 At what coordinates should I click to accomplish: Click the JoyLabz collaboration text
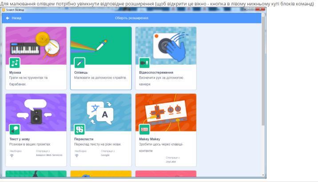(171, 162)
